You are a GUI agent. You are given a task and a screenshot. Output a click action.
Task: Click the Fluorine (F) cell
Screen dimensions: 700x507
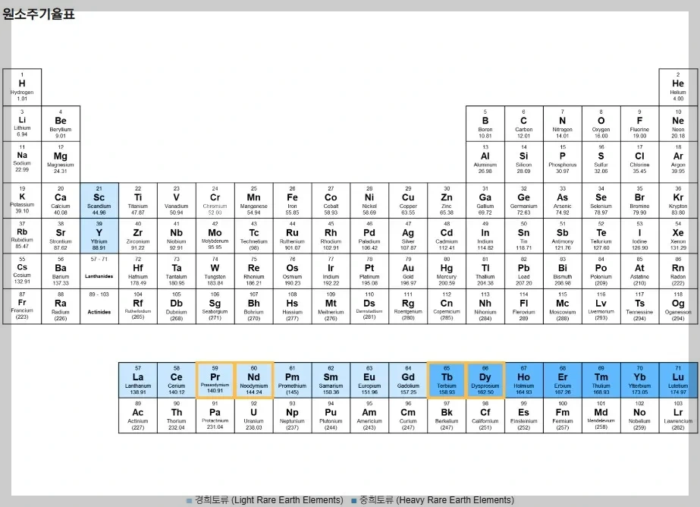click(x=640, y=124)
